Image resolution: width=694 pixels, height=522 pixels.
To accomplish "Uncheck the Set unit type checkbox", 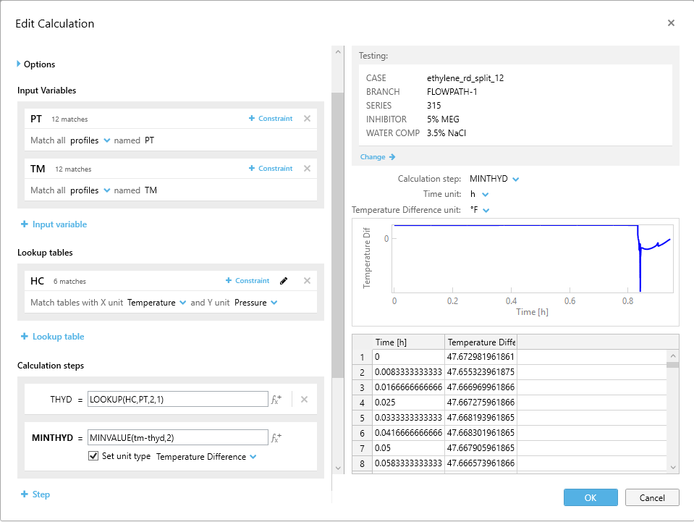I will [x=93, y=457].
